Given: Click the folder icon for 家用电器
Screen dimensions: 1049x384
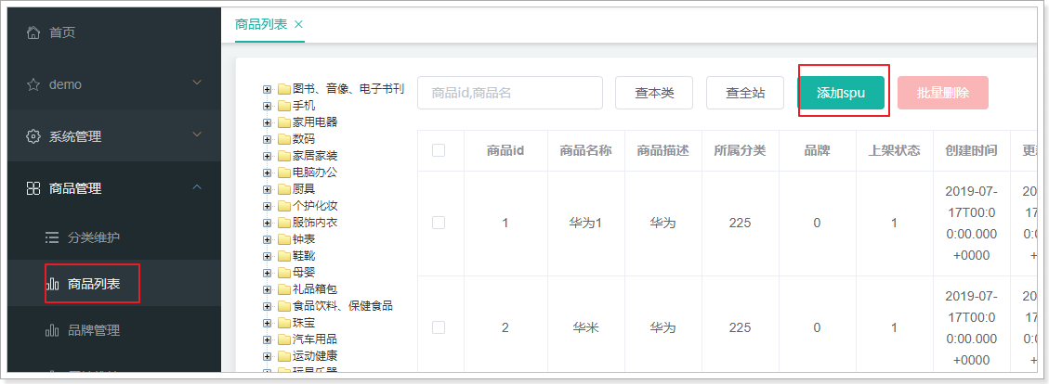Looking at the screenshot, I should point(283,122).
